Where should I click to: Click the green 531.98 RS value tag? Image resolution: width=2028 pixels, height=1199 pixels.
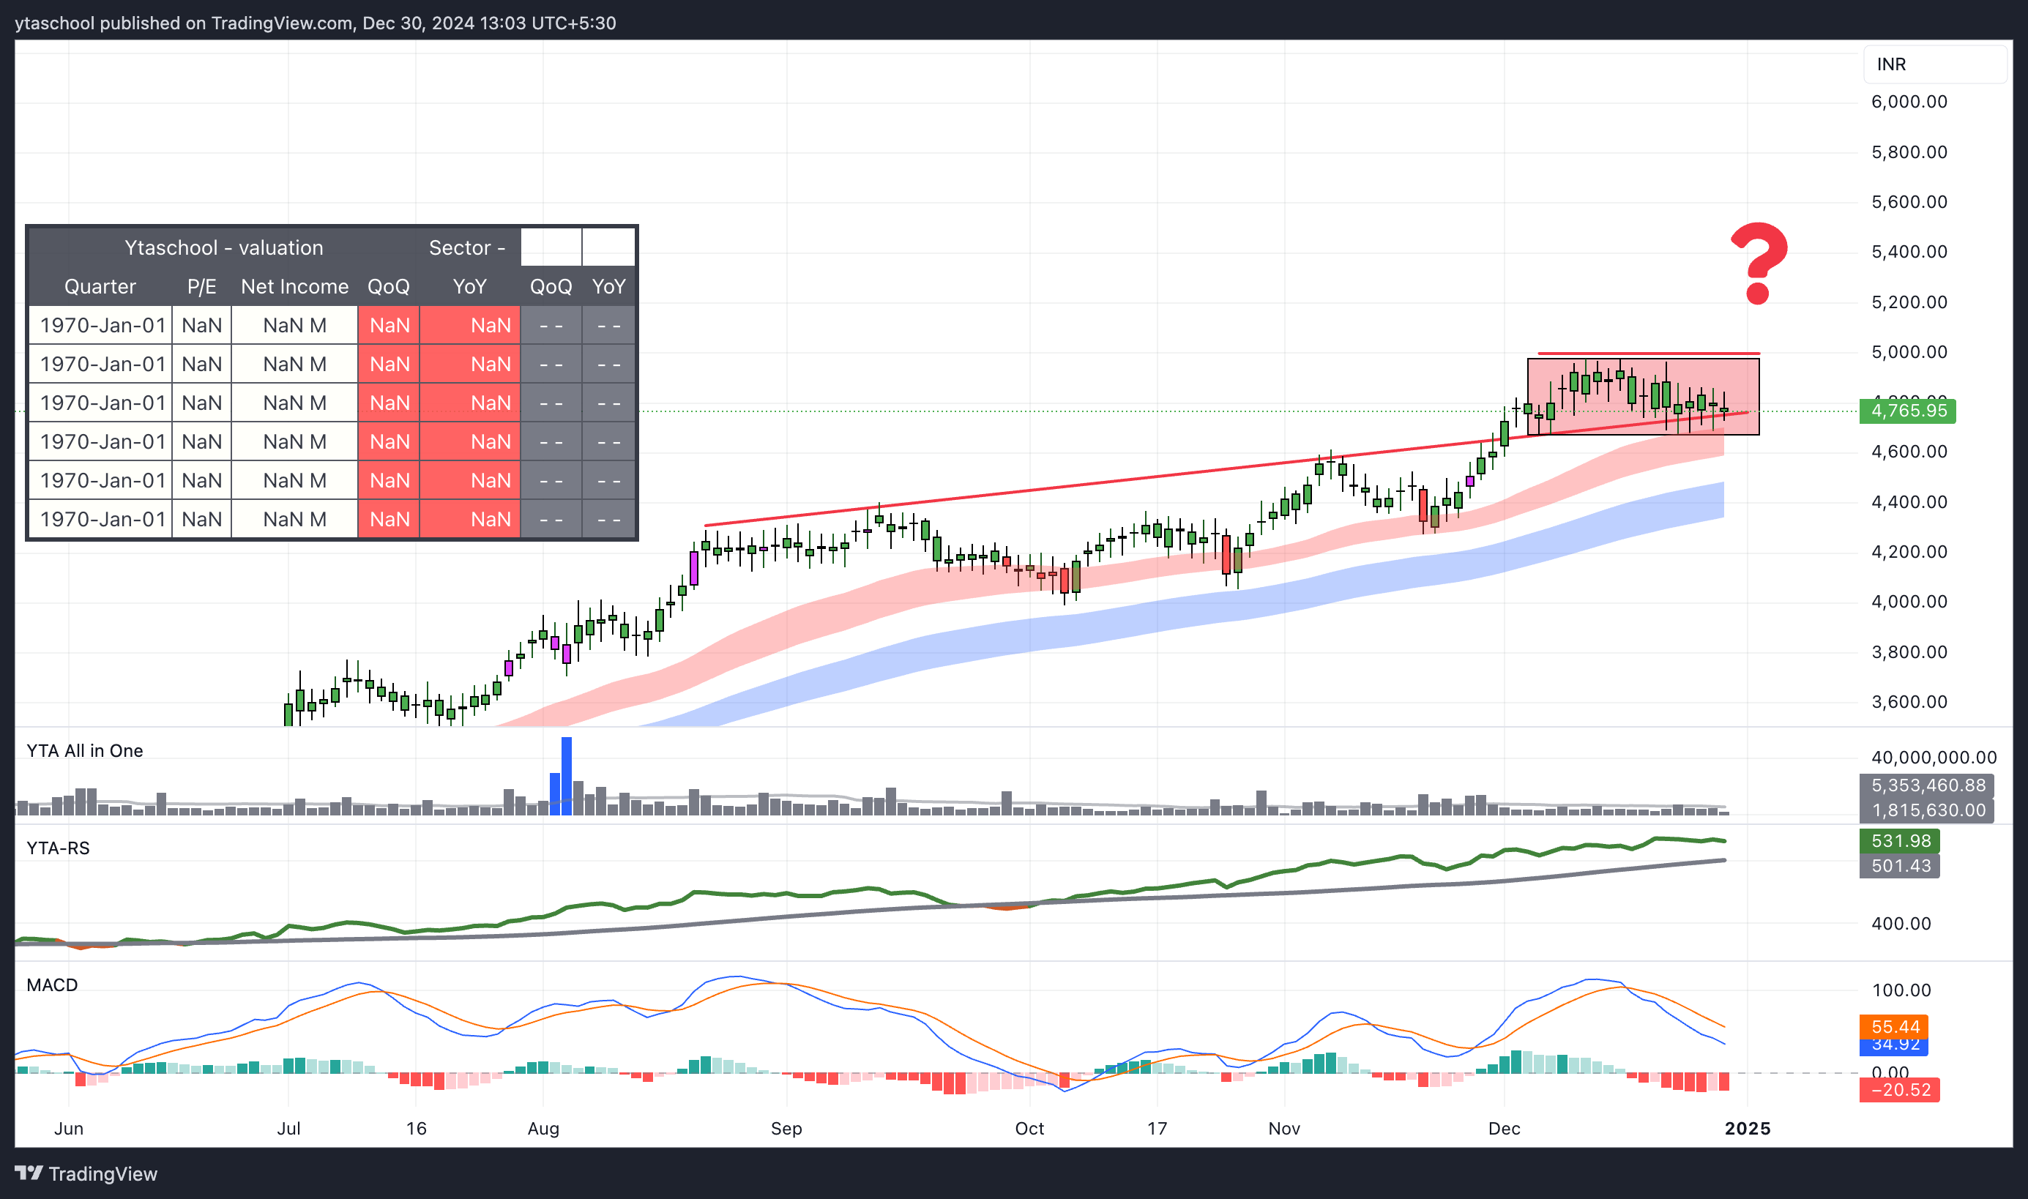(1900, 841)
